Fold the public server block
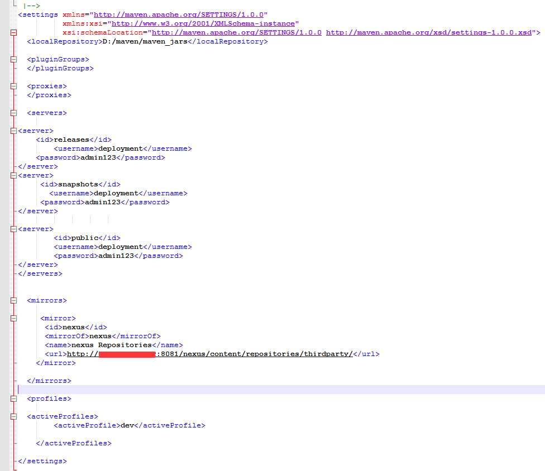 coord(13,229)
